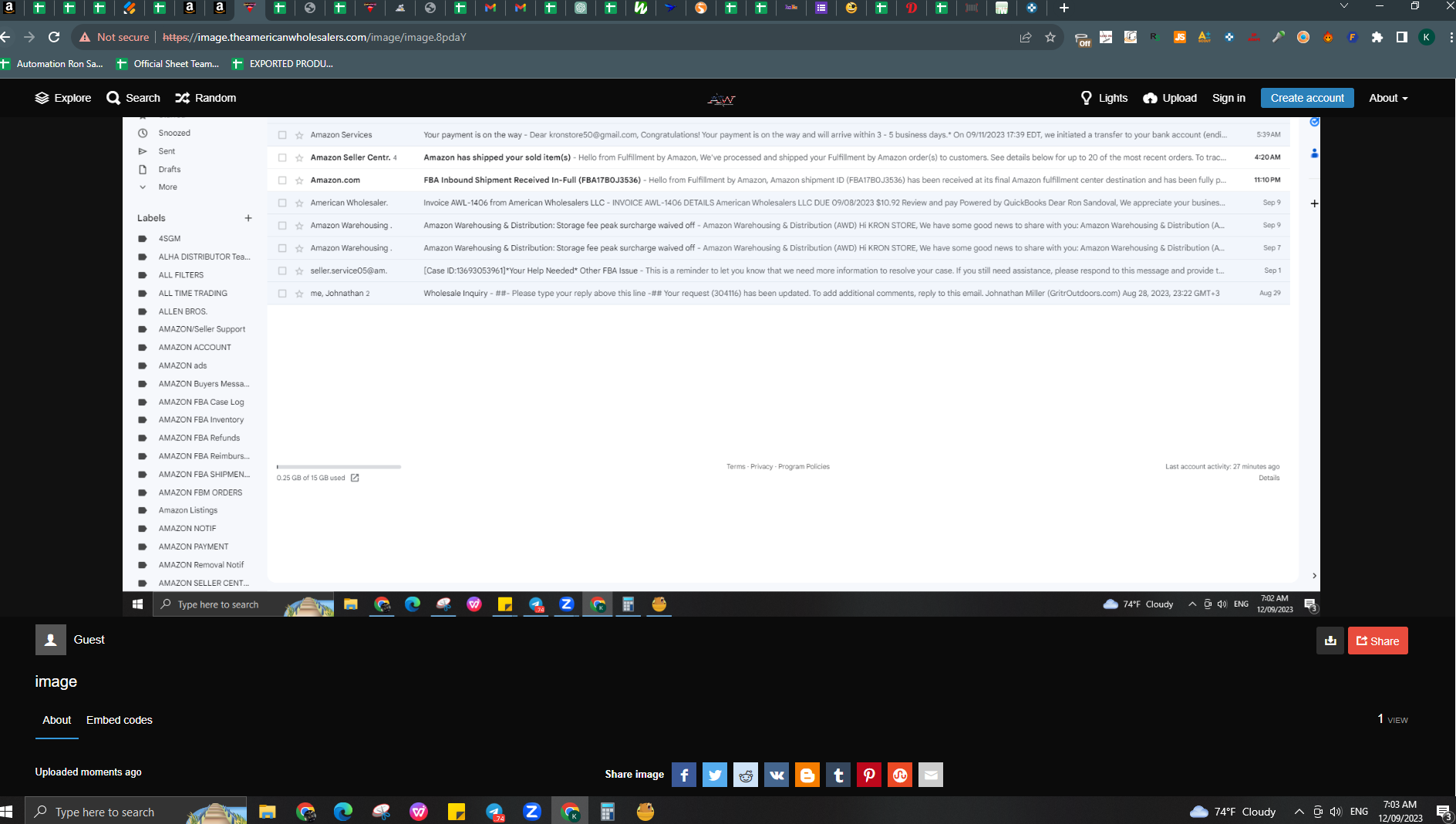
Task: Show hidden tray icons on the bottom taskbar
Action: click(1299, 812)
